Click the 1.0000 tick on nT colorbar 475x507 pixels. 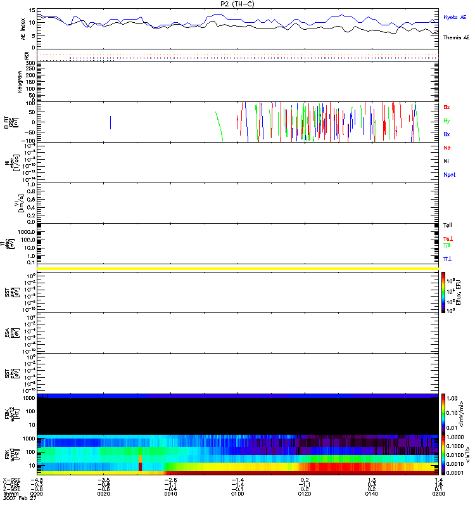455,437
